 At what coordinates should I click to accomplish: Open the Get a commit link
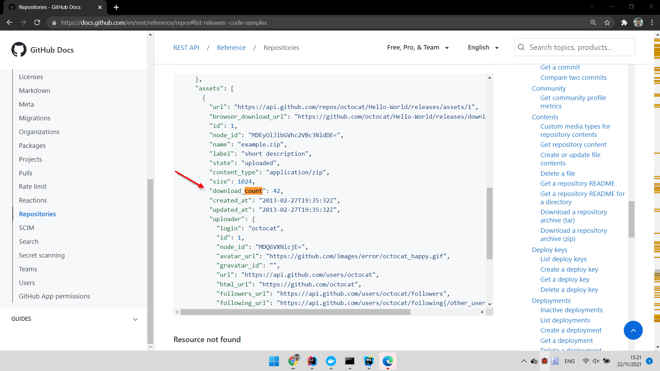point(560,67)
